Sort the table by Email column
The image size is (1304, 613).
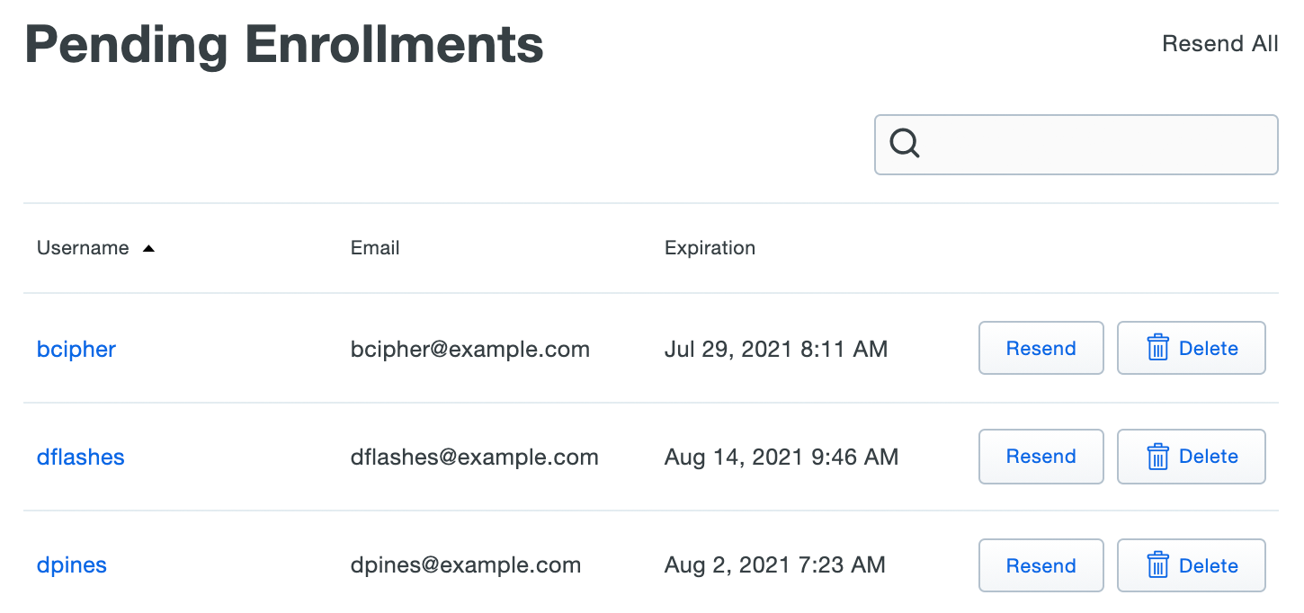[x=375, y=247]
